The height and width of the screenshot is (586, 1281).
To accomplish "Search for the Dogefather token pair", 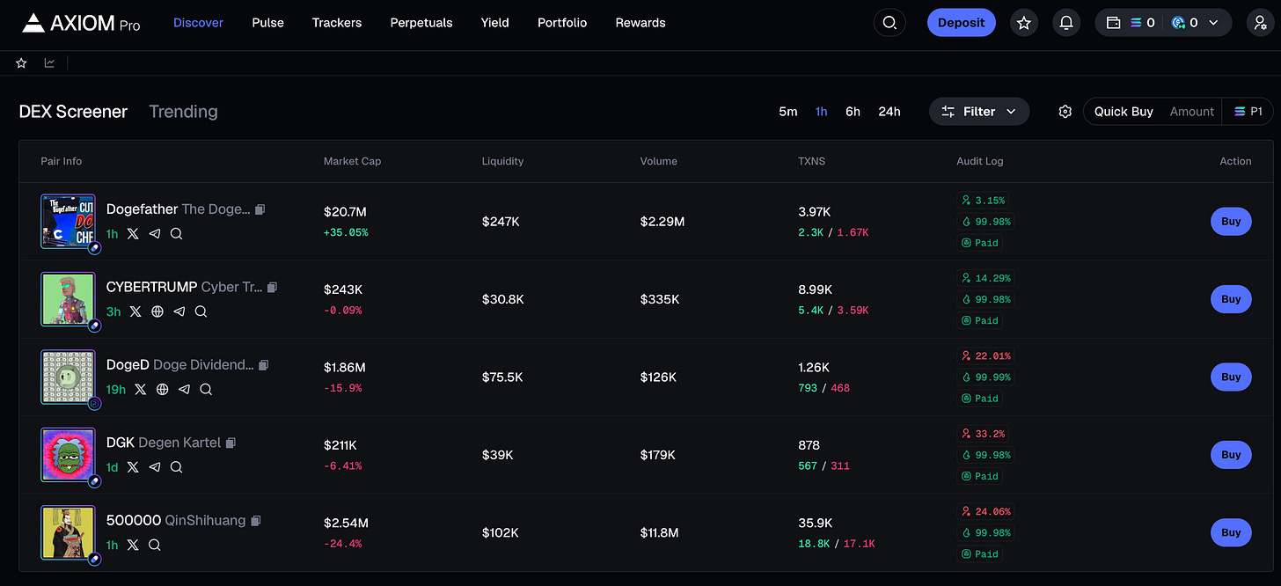I will click(176, 234).
